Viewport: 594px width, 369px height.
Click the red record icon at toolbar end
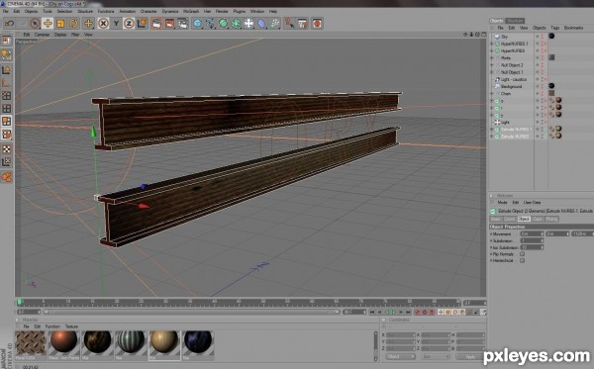(x=317, y=24)
